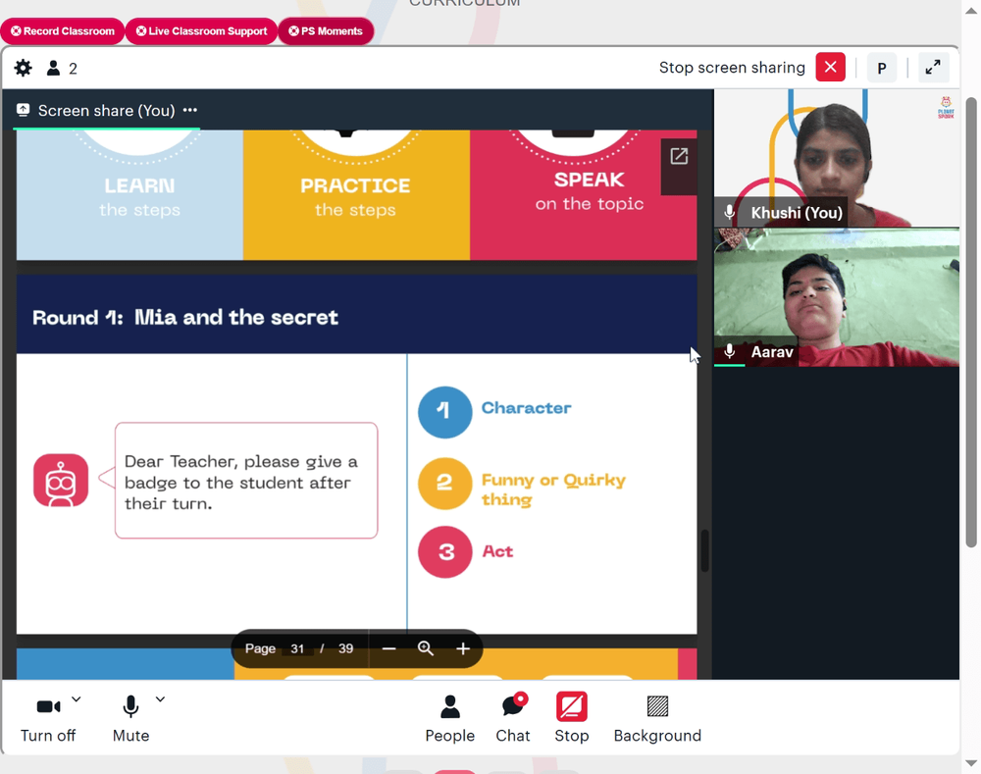The width and height of the screenshot is (981, 774).
Task: Click the SPEAK on the topic panel
Action: [x=583, y=194]
